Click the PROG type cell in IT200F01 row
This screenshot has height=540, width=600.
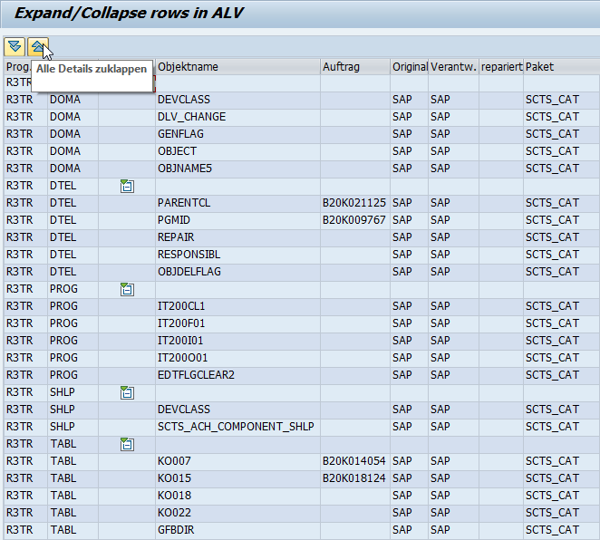tap(73, 323)
